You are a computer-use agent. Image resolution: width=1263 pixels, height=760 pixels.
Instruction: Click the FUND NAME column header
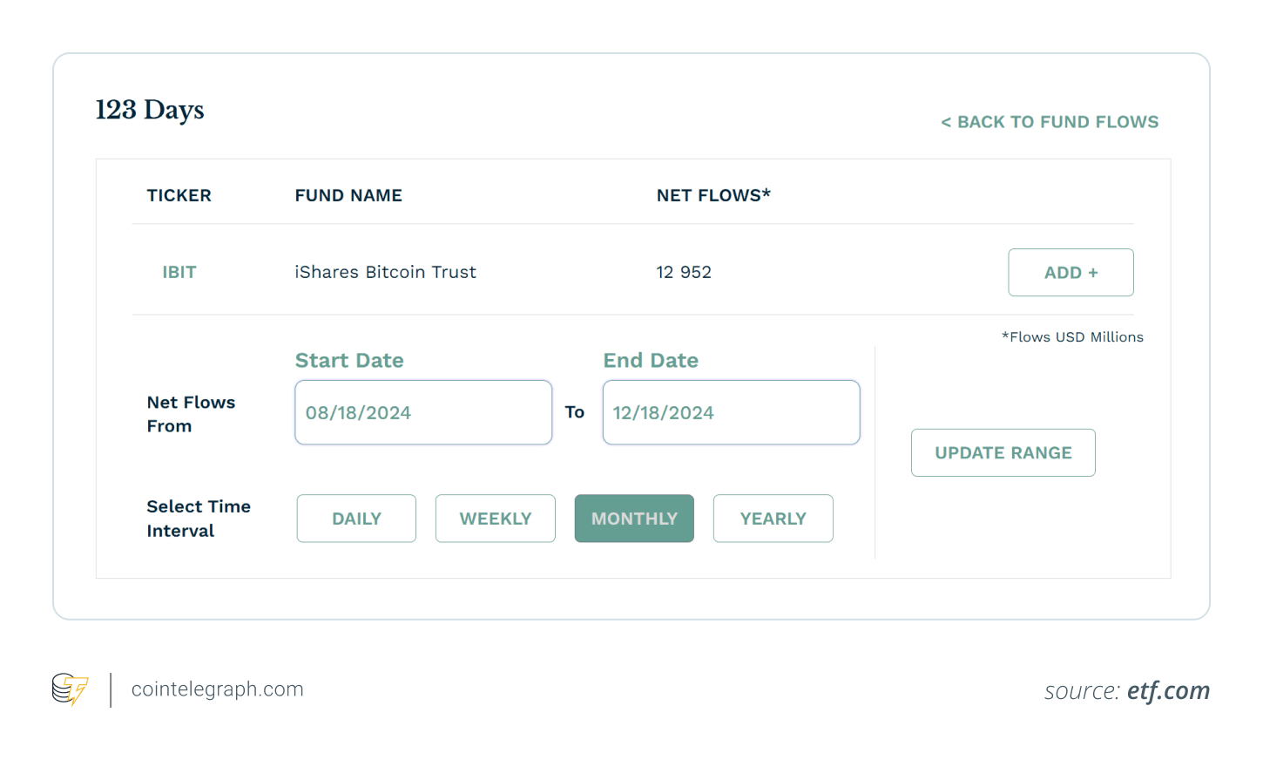[x=348, y=195]
